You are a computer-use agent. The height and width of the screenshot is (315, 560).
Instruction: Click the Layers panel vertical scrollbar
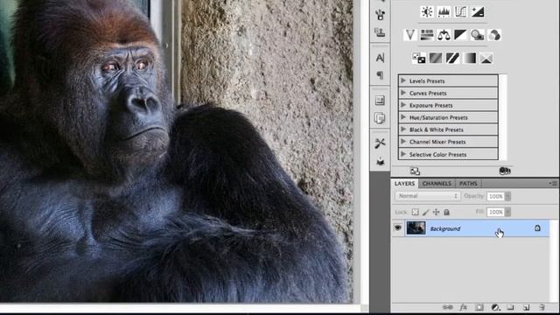tap(553, 261)
